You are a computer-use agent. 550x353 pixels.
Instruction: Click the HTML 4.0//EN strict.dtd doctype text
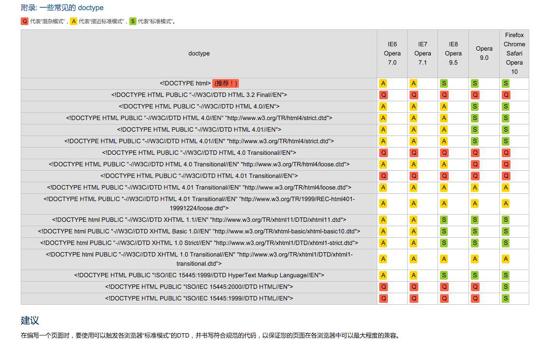pos(199,118)
